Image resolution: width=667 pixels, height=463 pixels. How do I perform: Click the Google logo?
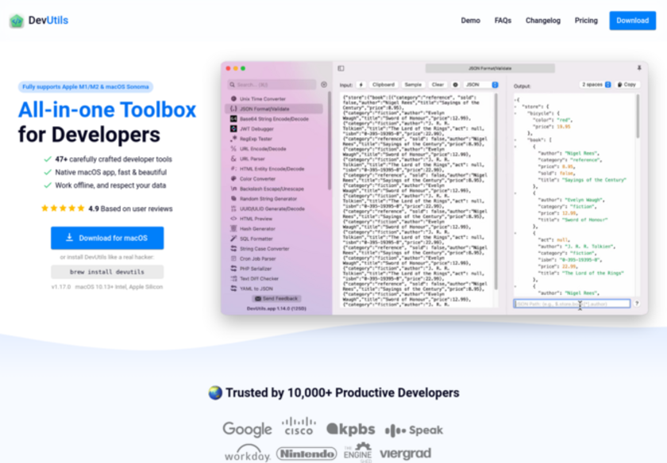(247, 429)
